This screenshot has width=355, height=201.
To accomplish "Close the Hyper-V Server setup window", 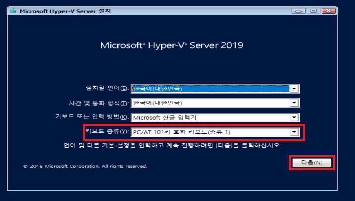I will point(329,11).
